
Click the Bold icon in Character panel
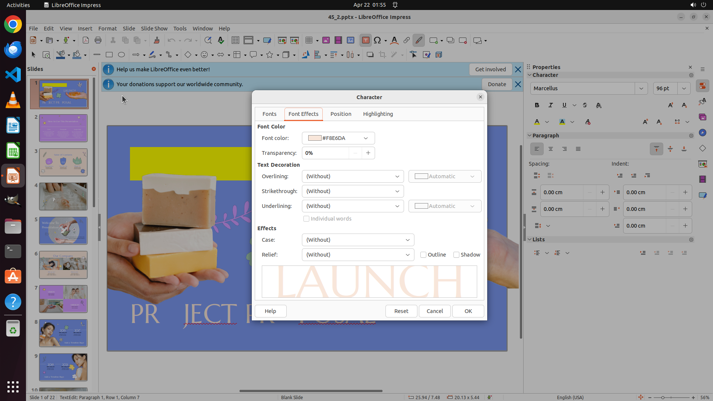pos(537,105)
